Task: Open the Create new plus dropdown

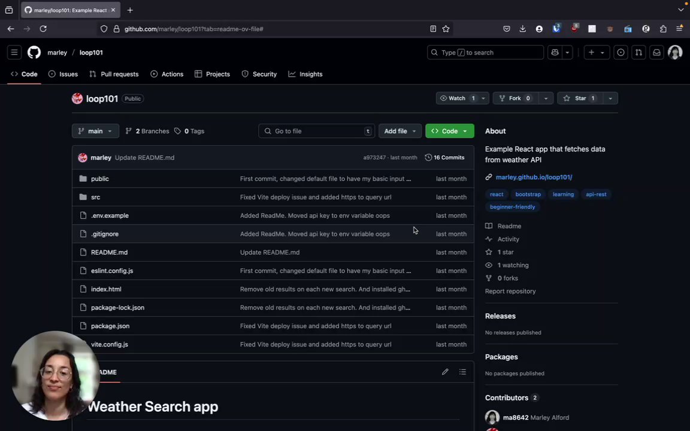Action: coord(597,52)
